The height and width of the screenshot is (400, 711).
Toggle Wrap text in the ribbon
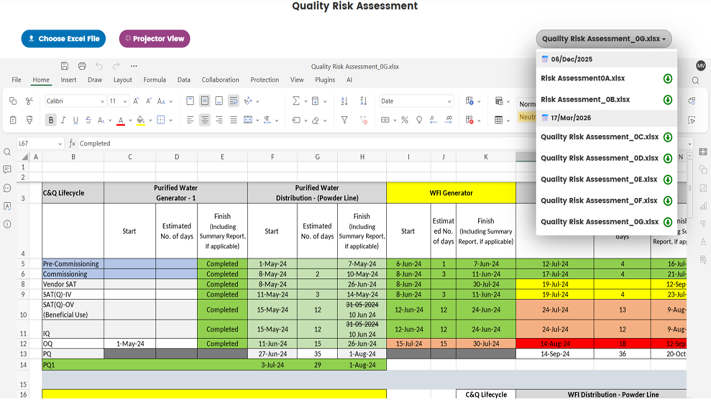click(x=233, y=101)
